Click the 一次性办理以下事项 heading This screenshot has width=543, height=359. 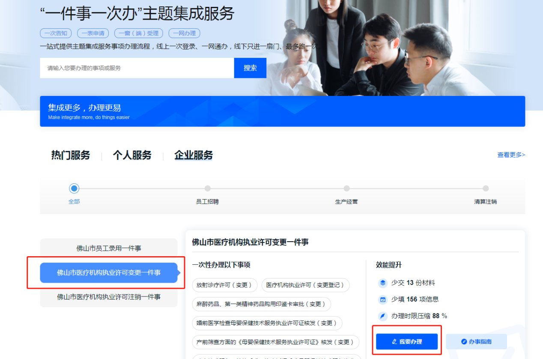tap(221, 265)
